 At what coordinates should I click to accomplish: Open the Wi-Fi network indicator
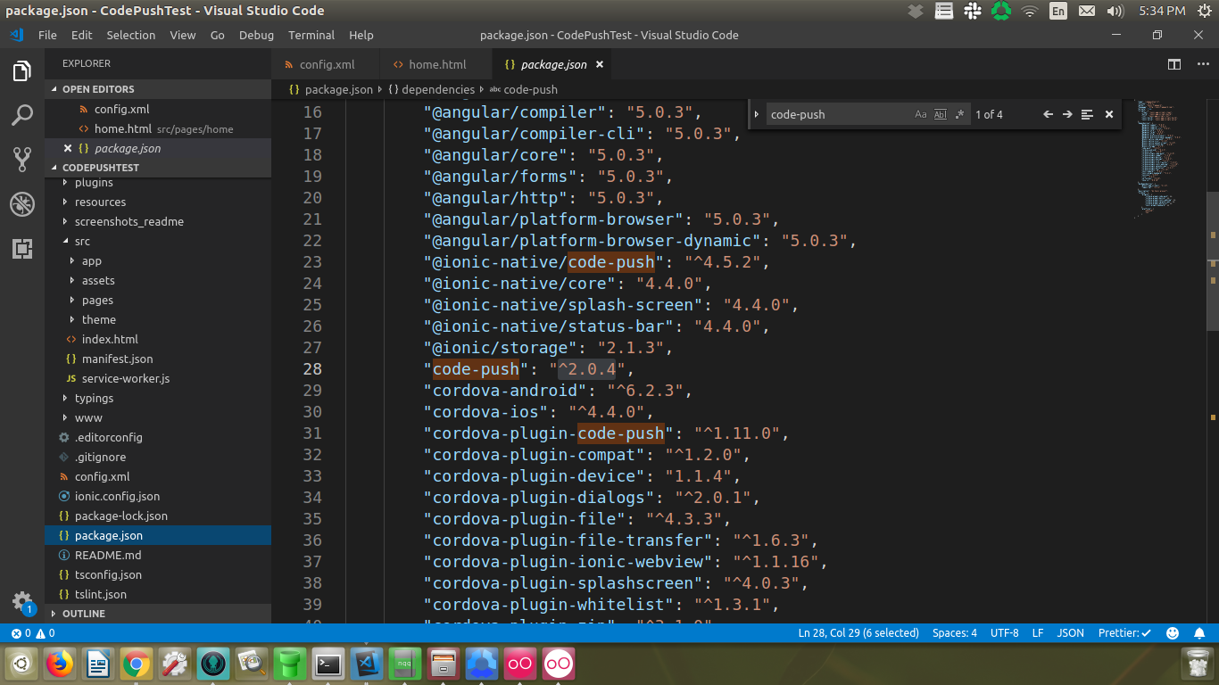tap(1030, 11)
